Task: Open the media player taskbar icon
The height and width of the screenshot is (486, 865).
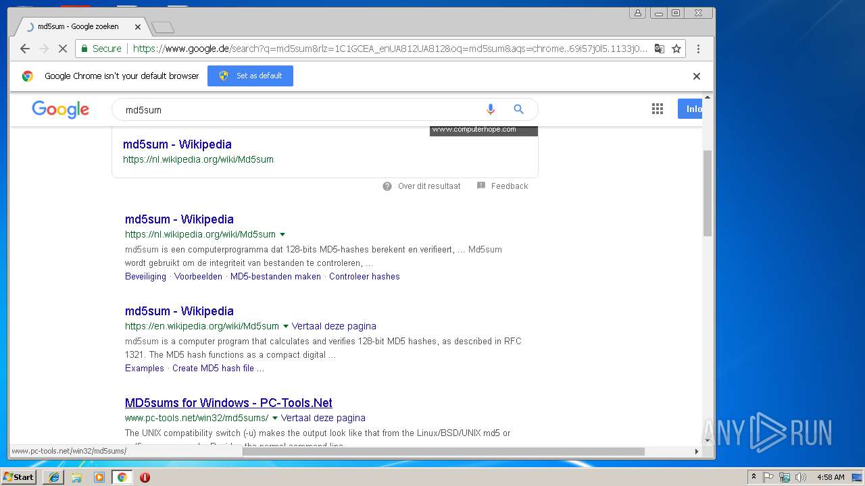Action: click(99, 477)
